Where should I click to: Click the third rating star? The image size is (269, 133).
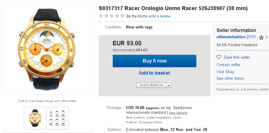[x=112, y=16]
